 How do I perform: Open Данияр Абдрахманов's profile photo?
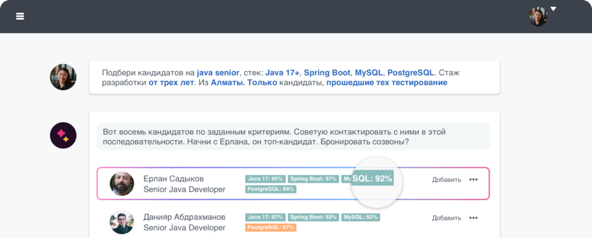(122, 222)
